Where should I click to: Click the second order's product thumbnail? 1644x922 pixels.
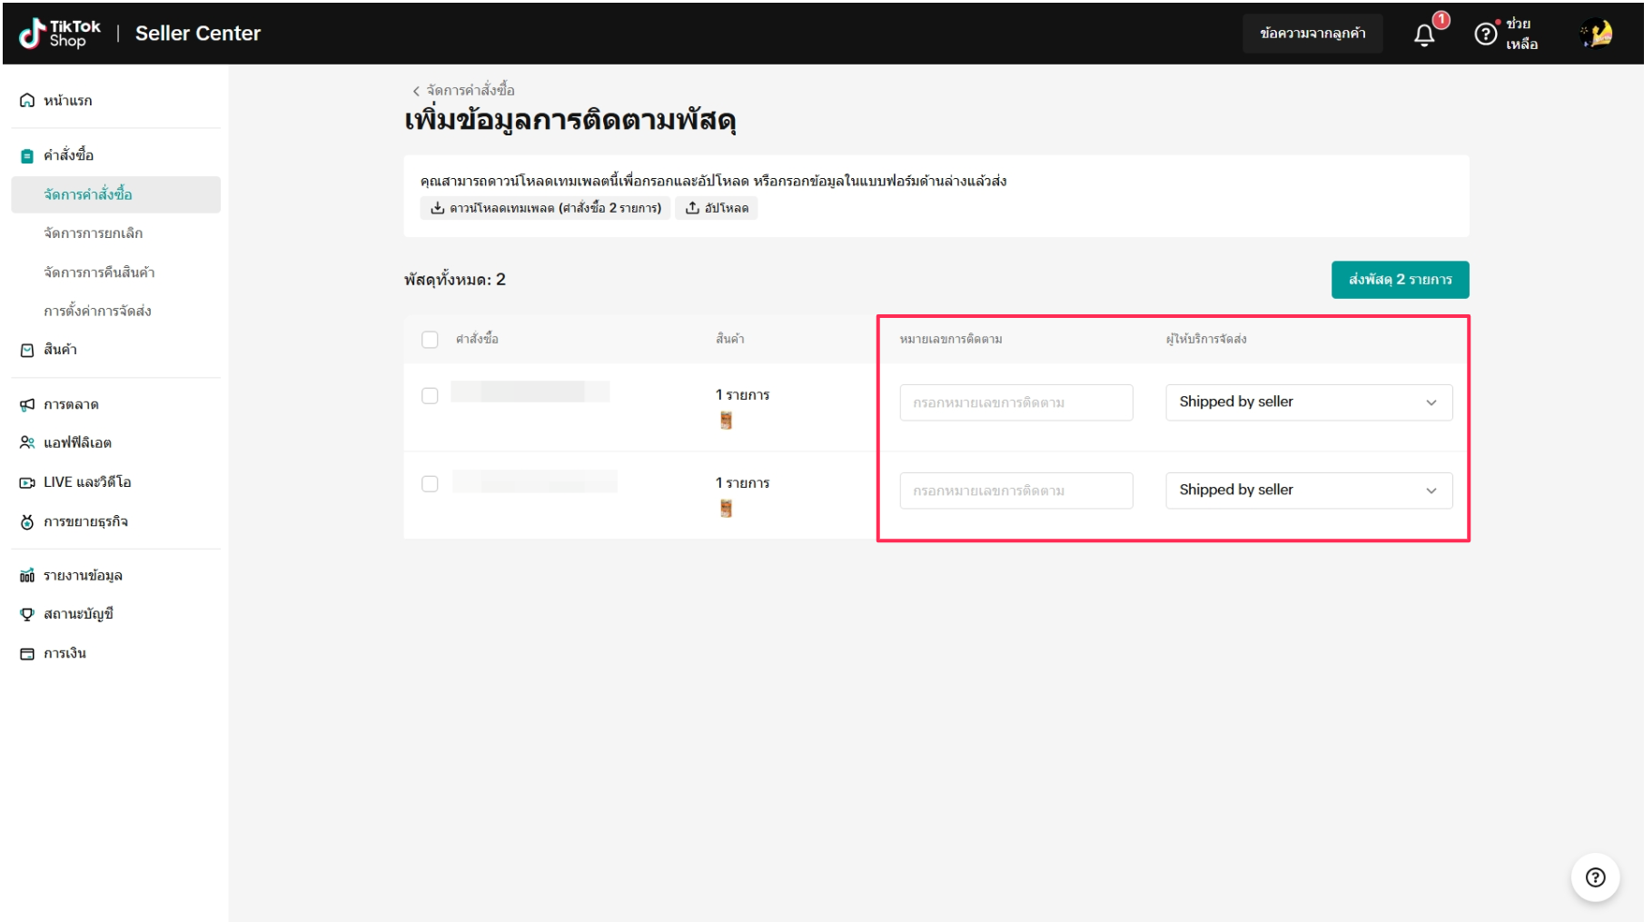[726, 509]
